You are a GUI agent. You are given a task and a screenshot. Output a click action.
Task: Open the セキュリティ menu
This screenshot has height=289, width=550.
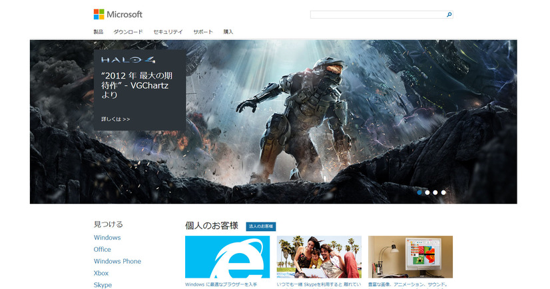168,32
